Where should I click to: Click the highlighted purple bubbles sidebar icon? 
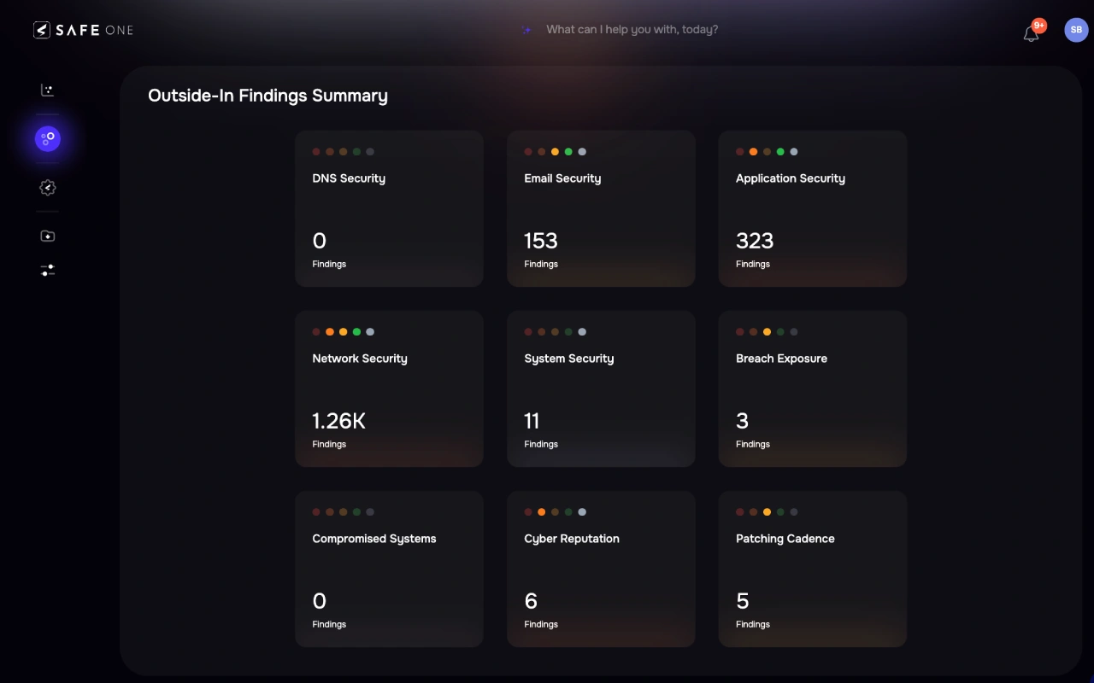(48, 138)
